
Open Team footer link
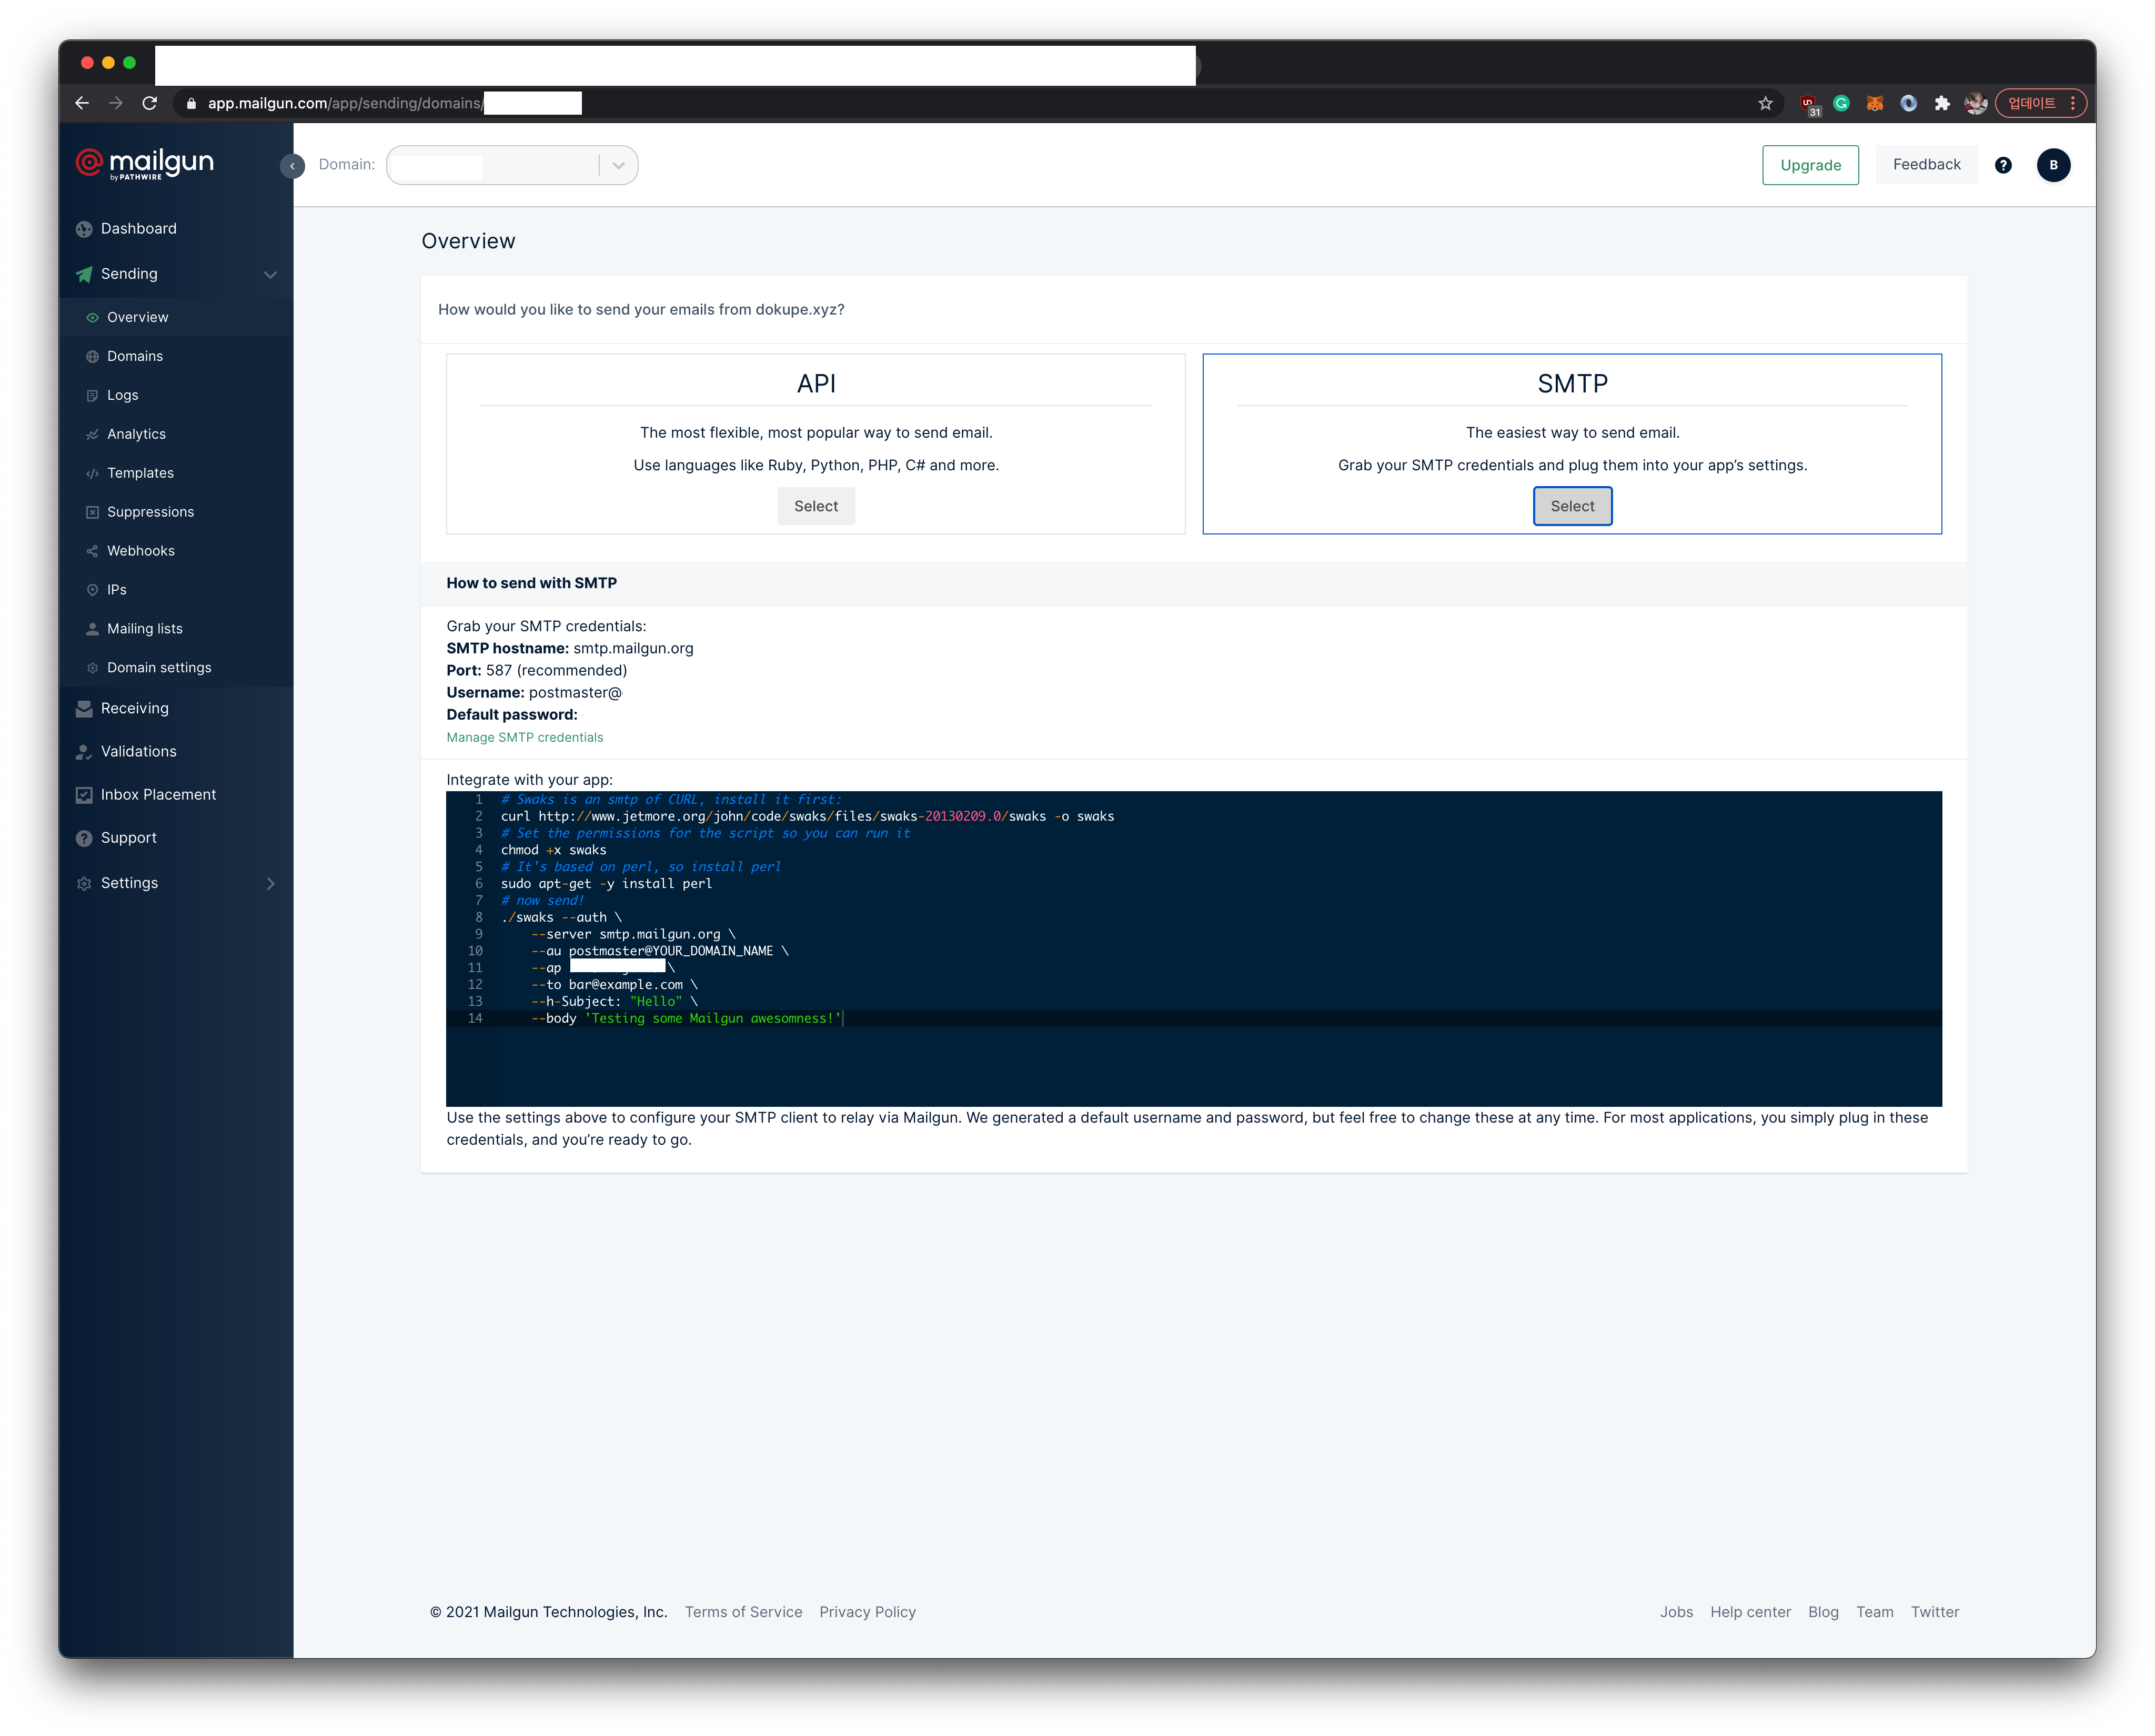(1874, 1612)
